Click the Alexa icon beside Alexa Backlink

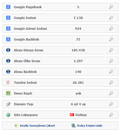(8, 72)
